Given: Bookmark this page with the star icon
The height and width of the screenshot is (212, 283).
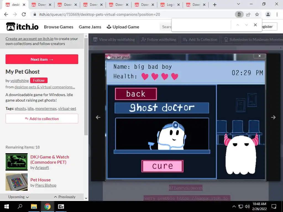Looking at the screenshot, I should (257, 14).
